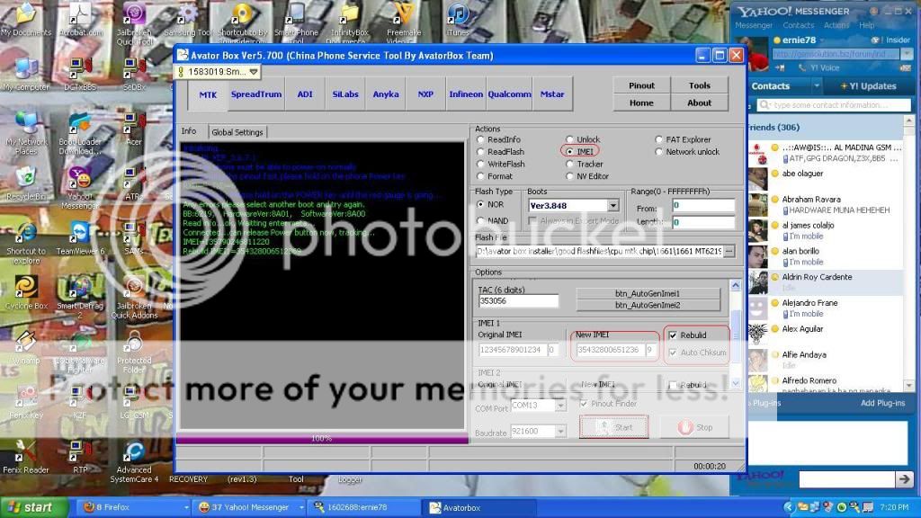Expand the COM Port dropdown
921x518 pixels.
click(560, 406)
